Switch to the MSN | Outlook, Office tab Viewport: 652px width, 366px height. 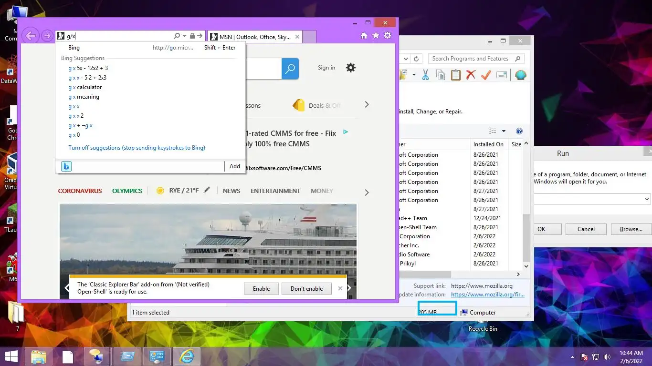point(255,37)
